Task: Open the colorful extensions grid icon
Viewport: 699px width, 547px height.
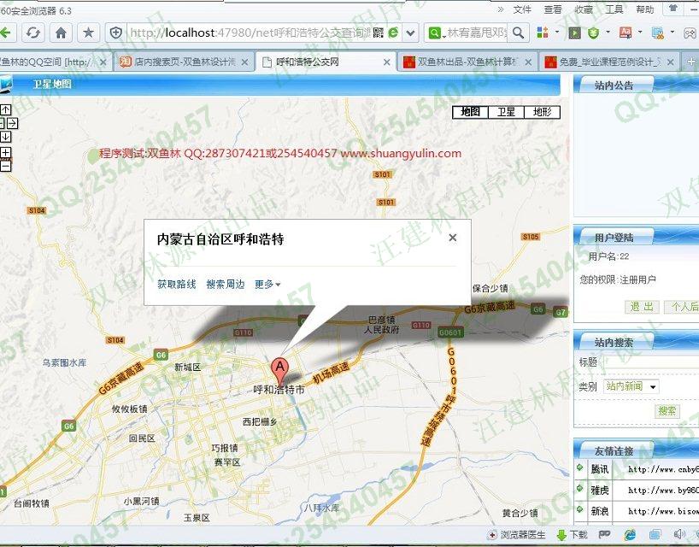Action: click(543, 32)
